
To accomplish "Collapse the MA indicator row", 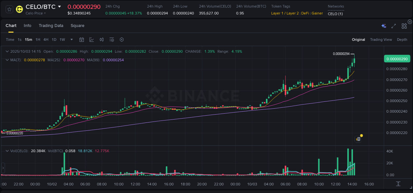I will (7, 61).
